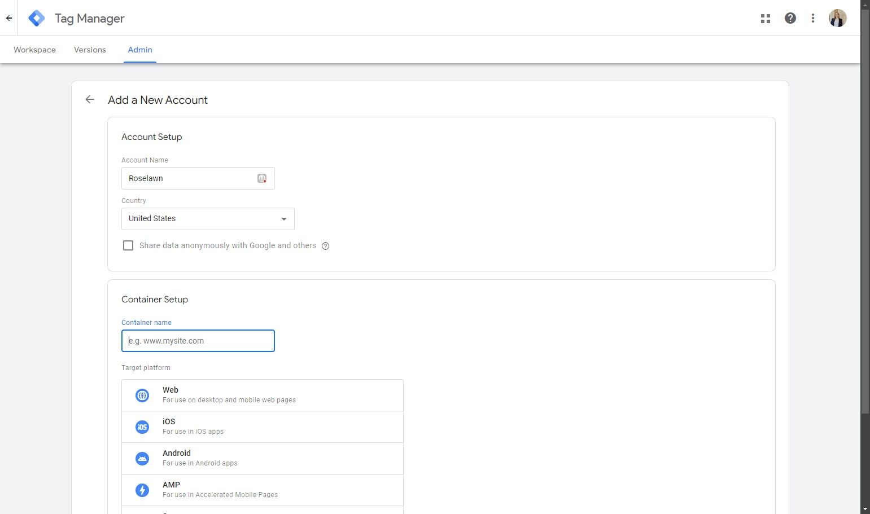Click 'For use in Accelerated Mobile Pages' description
This screenshot has height=514, width=870.
tap(220, 495)
